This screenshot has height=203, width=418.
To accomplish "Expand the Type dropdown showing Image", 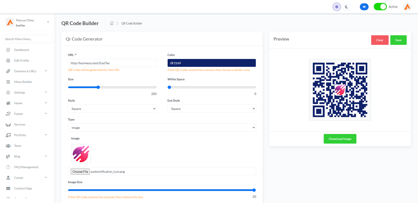I will click(162, 128).
